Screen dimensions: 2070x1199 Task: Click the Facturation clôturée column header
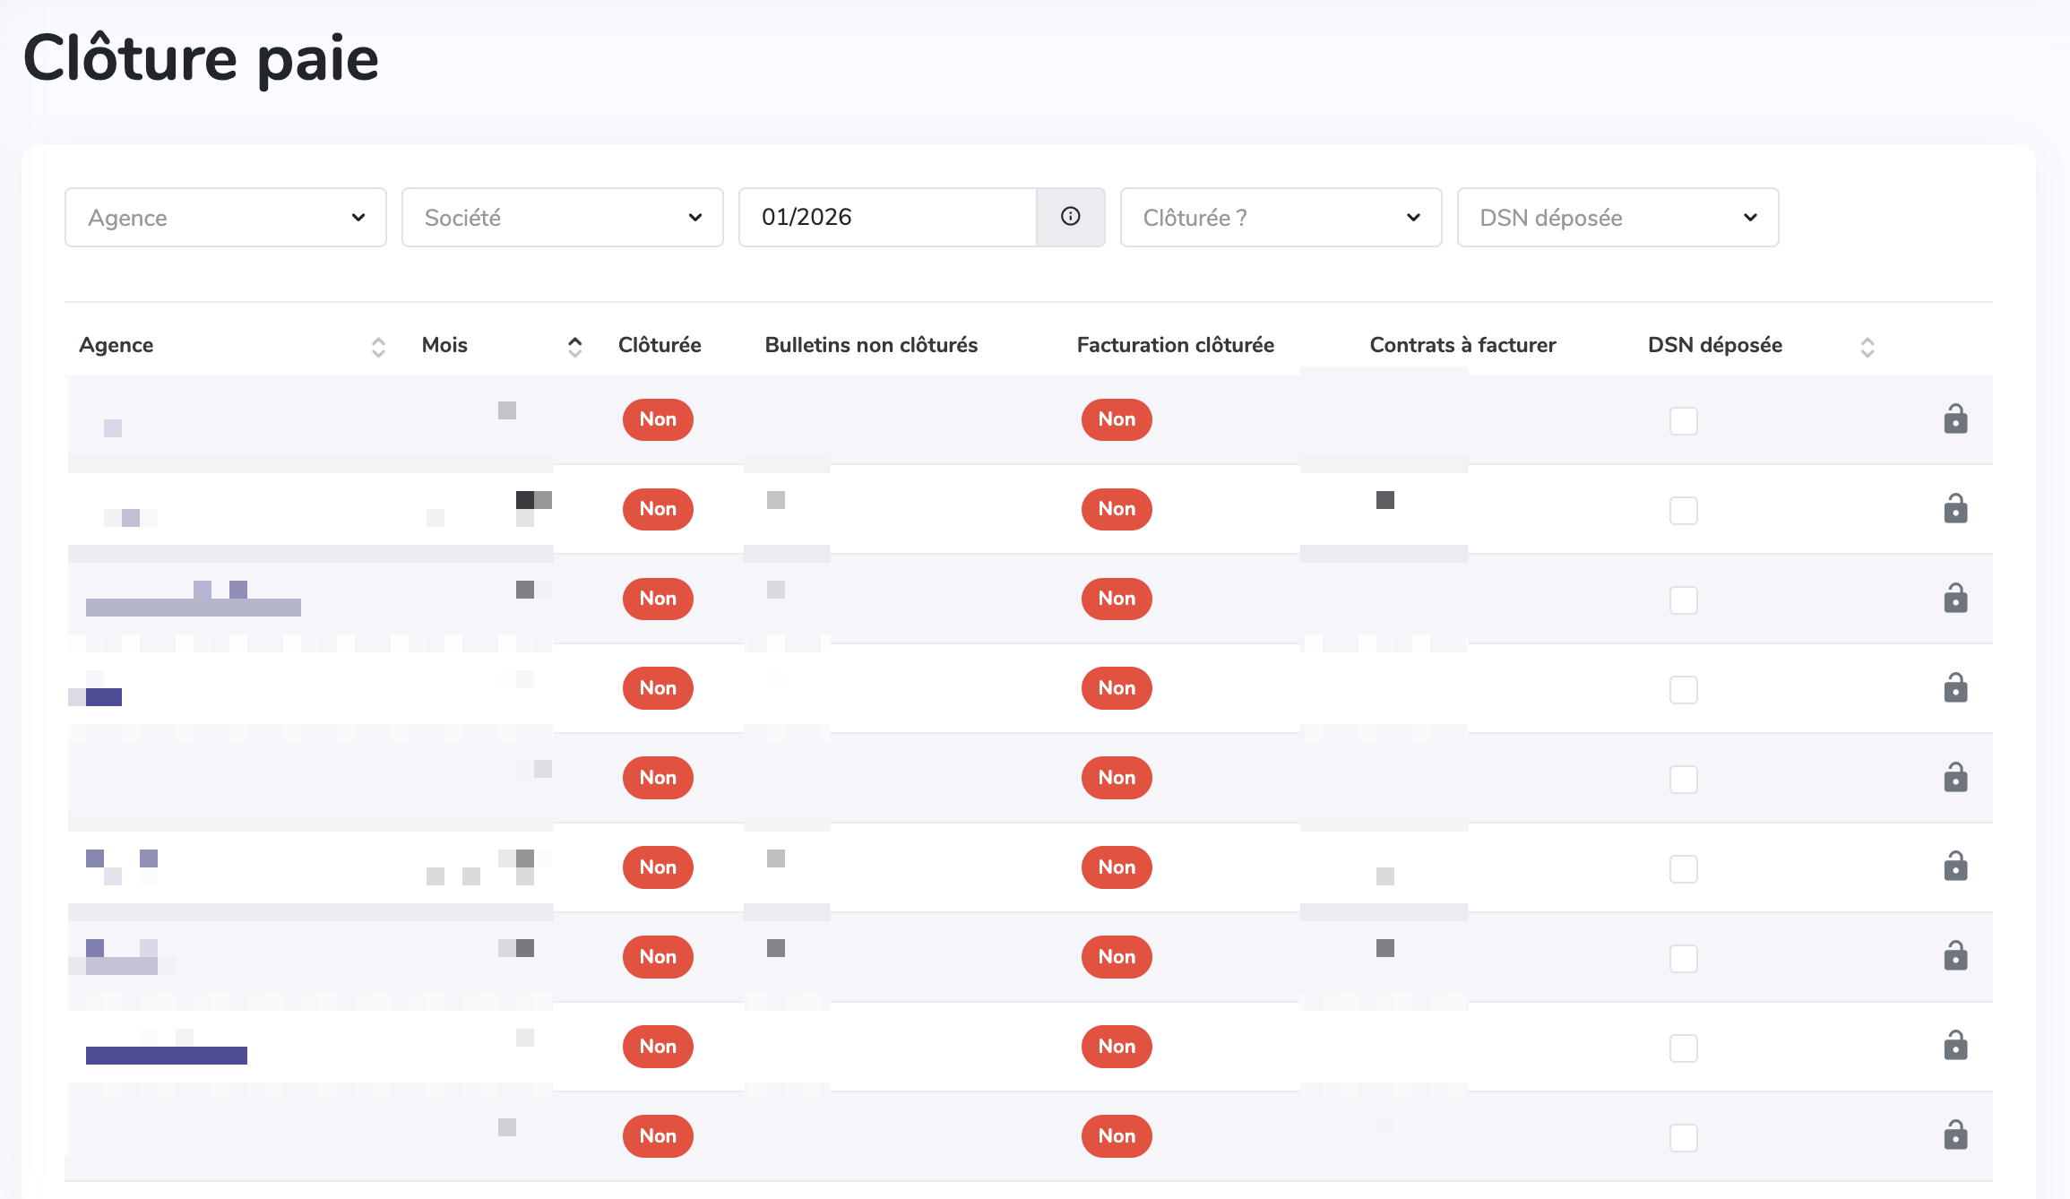point(1175,345)
